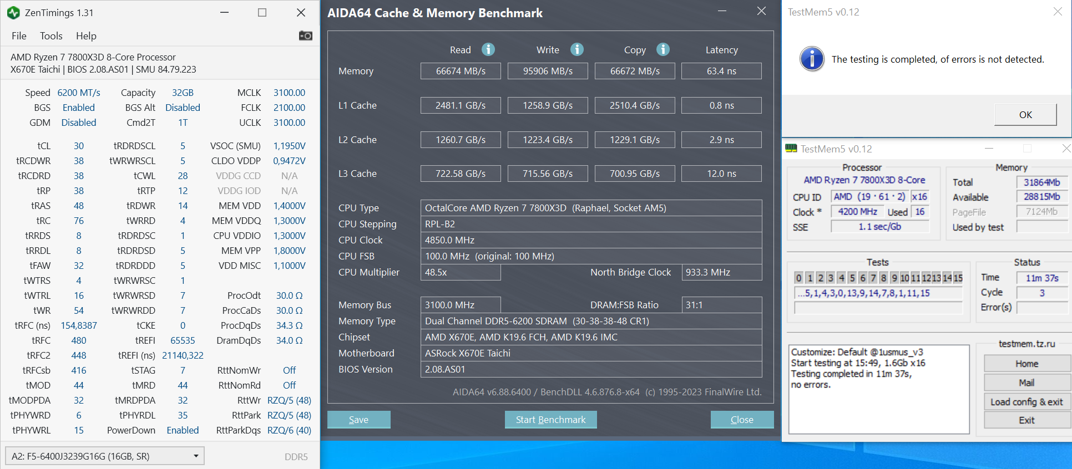The height and width of the screenshot is (469, 1072).
Task: Click the MCLK value 3100.00
Action: pos(289,93)
